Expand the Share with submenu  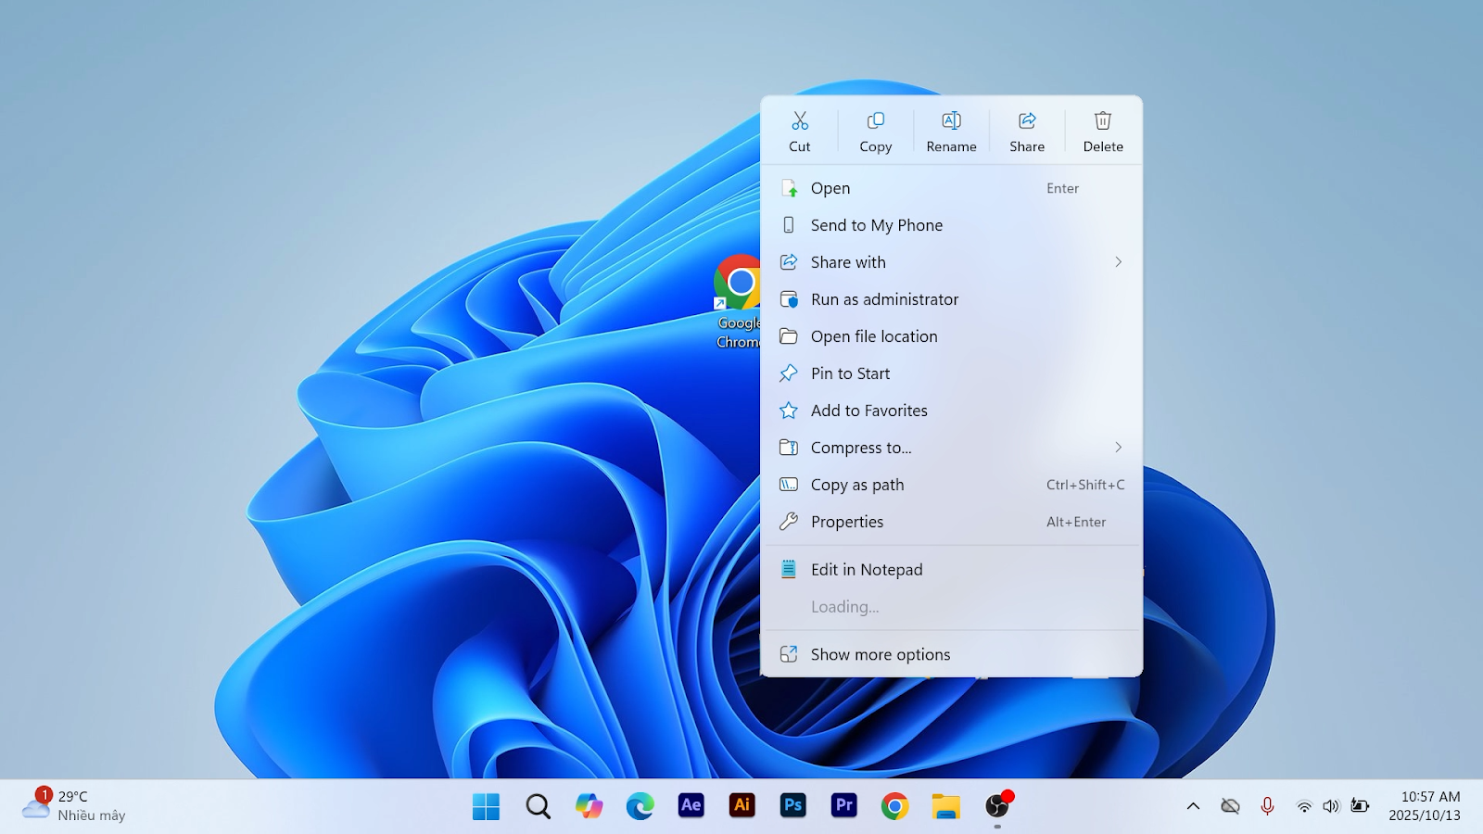point(1118,262)
